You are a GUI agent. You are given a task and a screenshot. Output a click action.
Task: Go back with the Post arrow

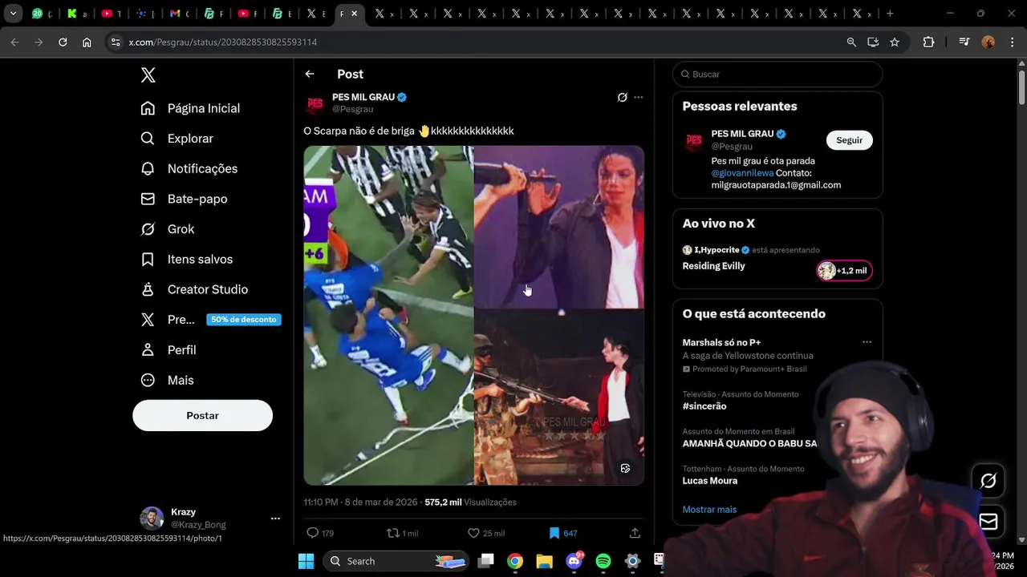[310, 74]
